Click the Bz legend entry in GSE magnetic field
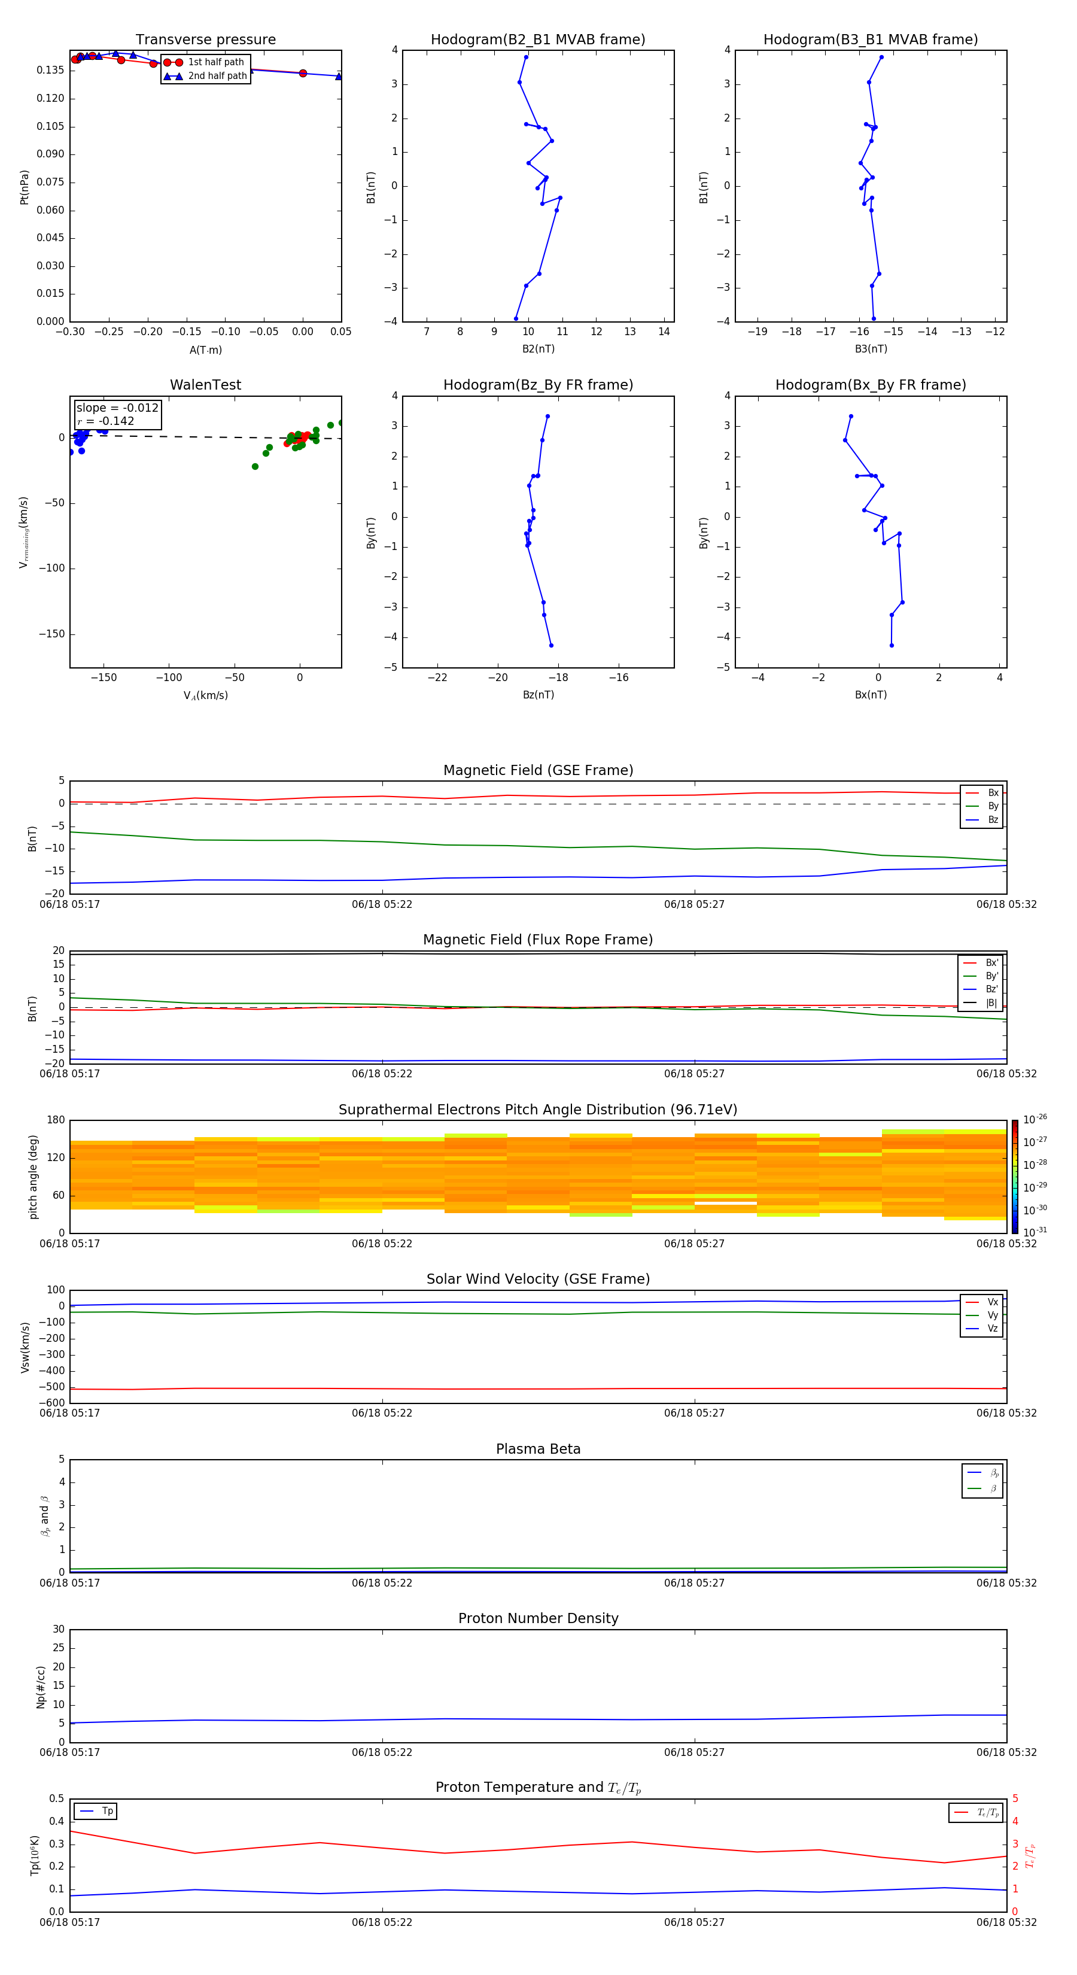The image size is (1077, 1975). (x=982, y=819)
